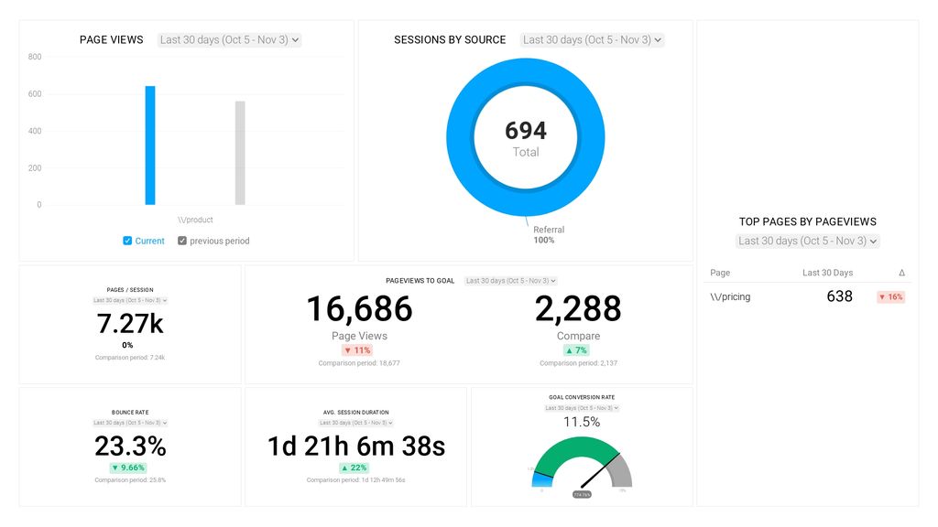This screenshot has width=938, height=527.
Task: Click Comparison period: 2,137 text
Action: click(x=579, y=363)
